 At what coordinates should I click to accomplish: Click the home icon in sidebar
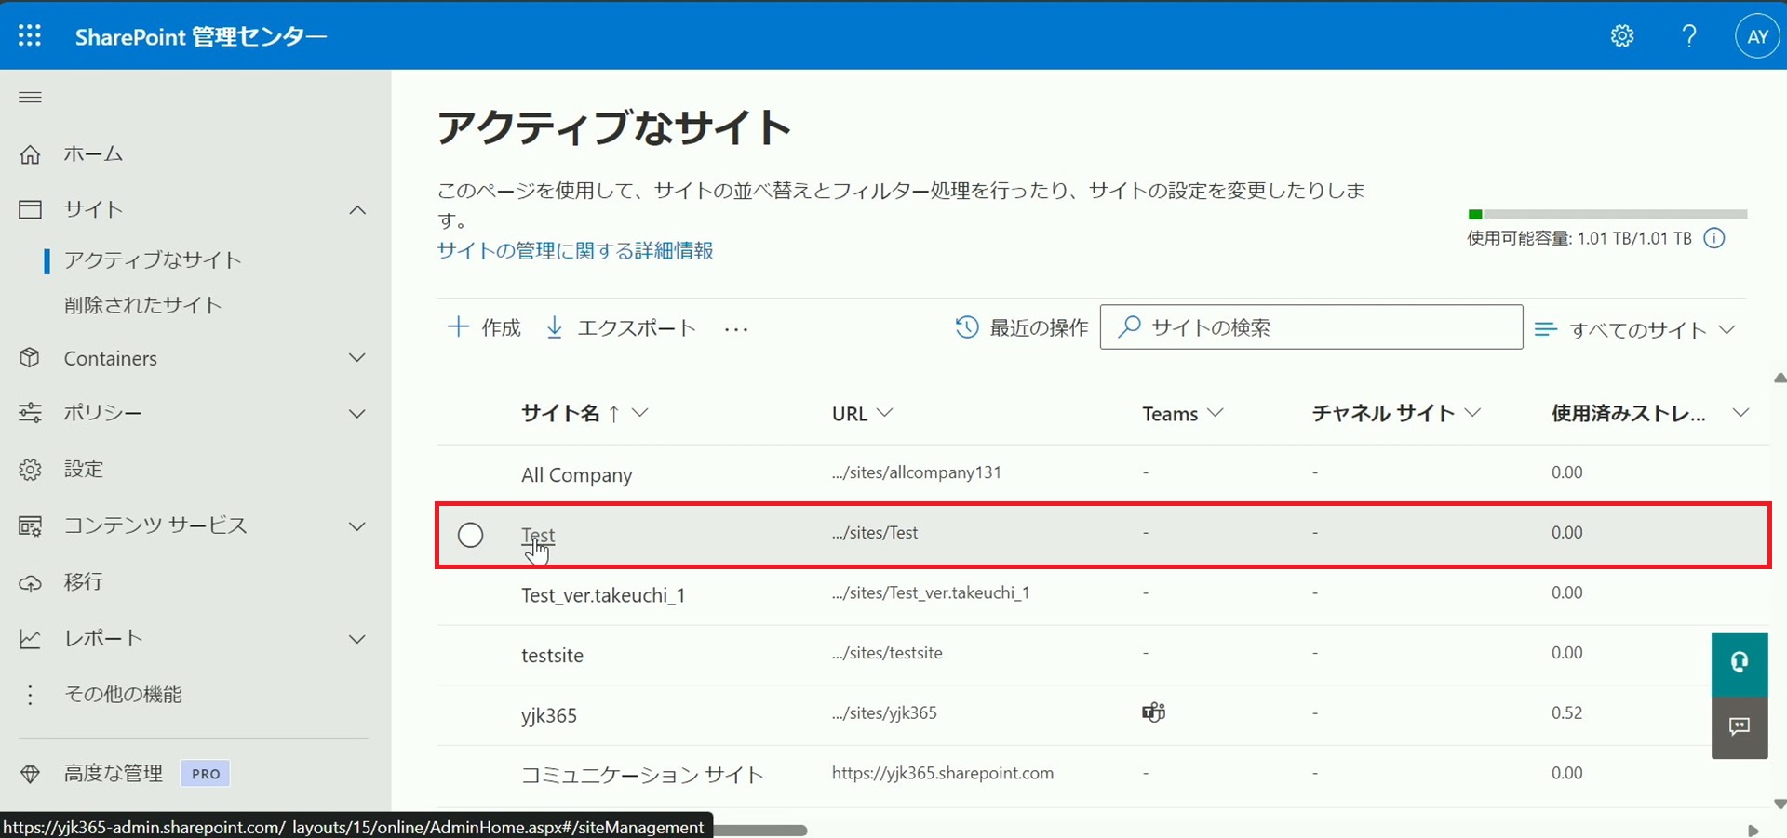[30, 154]
